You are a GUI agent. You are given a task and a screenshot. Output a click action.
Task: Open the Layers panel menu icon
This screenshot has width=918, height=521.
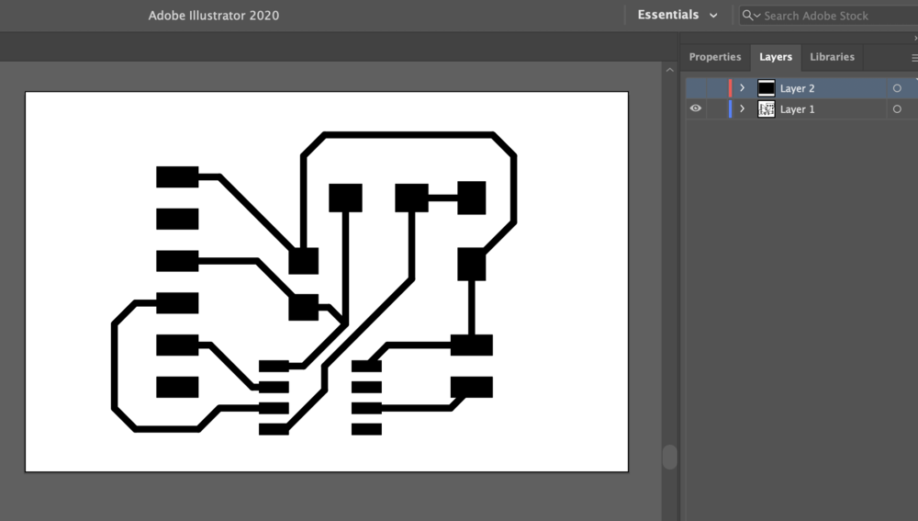pos(914,58)
